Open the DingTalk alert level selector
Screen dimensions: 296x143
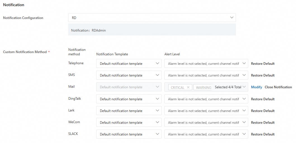206,99
